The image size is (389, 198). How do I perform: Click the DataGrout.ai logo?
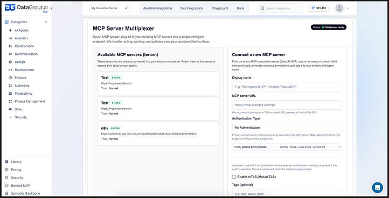pyautogui.click(x=26, y=8)
